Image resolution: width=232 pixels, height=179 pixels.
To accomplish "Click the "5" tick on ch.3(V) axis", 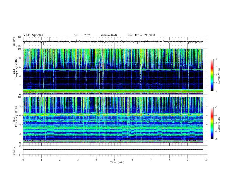I will point(20,146).
